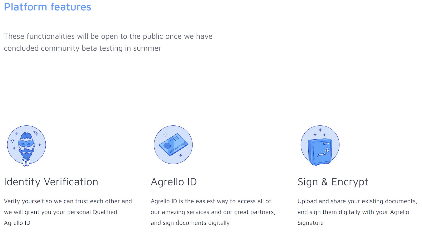The image size is (422, 236).
Task: Click the combination dial on the safe
Action: [327, 150]
